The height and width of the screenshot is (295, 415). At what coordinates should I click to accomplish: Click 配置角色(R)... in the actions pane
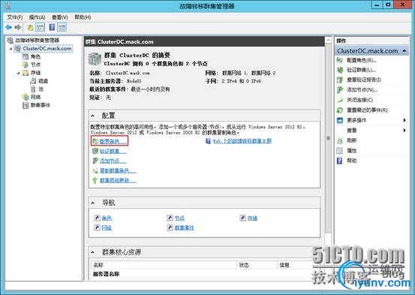[362, 60]
